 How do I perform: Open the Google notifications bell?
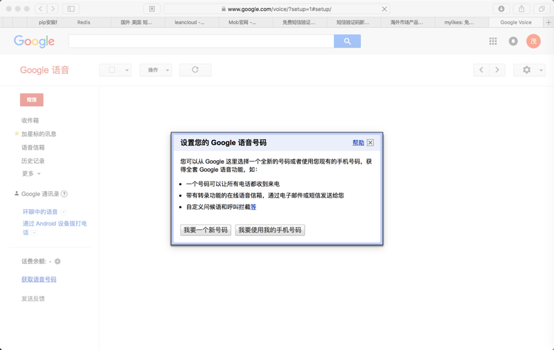point(513,42)
